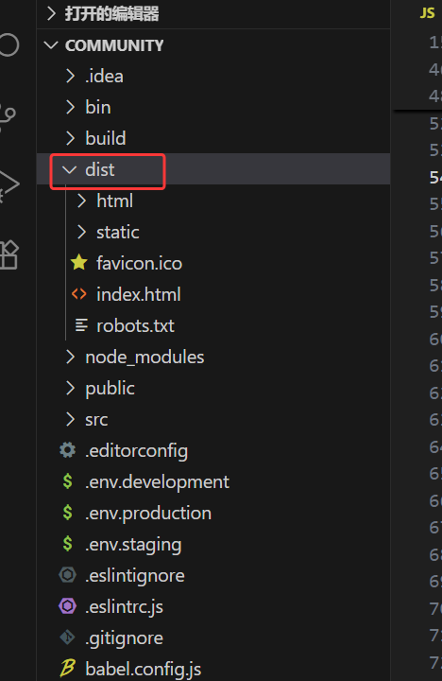The image size is (442, 681).
Task: Expand the static folder chevron
Action: point(81,232)
